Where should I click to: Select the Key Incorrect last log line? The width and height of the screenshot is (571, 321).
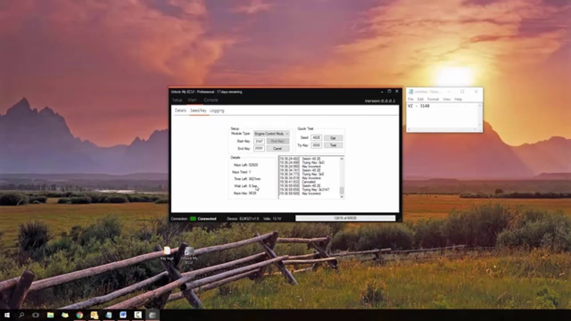[x=311, y=193]
